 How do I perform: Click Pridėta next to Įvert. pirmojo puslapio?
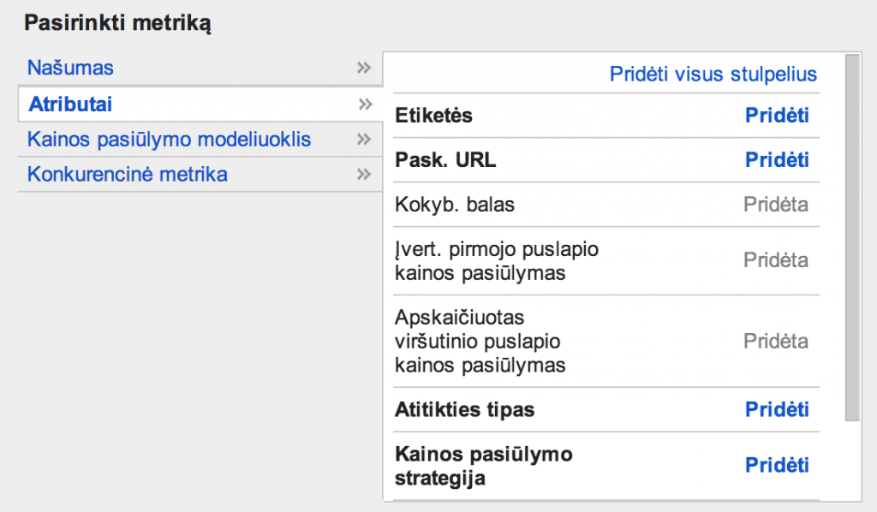point(776,259)
